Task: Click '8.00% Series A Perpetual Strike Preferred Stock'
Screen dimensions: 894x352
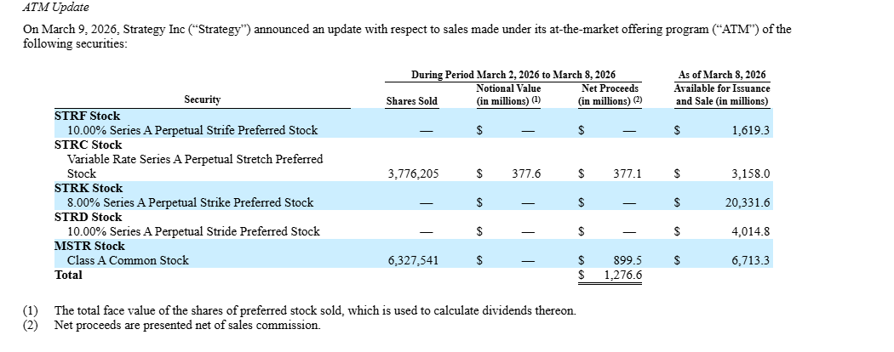Action: 191,202
